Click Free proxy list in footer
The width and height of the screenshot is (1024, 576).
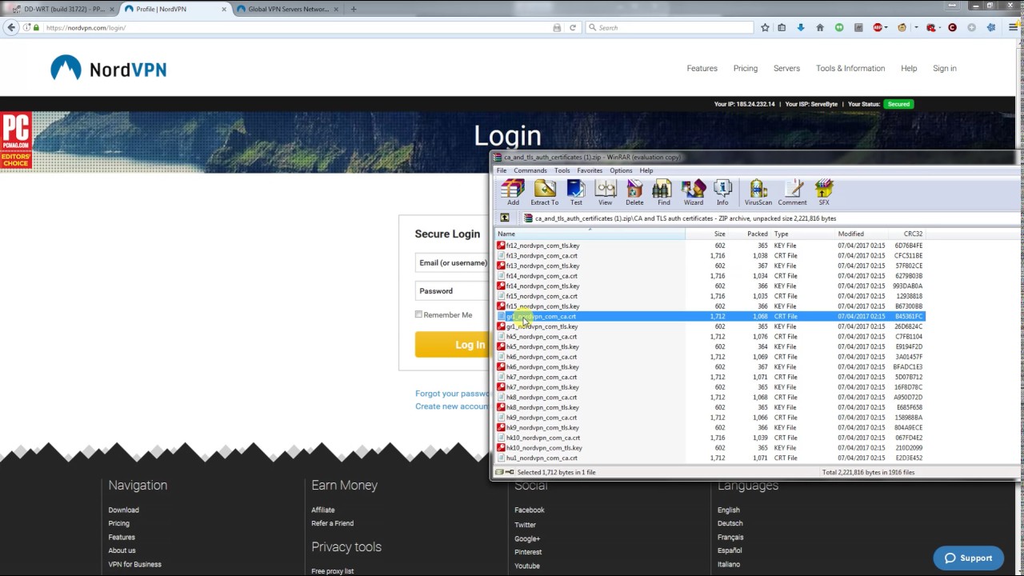333,571
